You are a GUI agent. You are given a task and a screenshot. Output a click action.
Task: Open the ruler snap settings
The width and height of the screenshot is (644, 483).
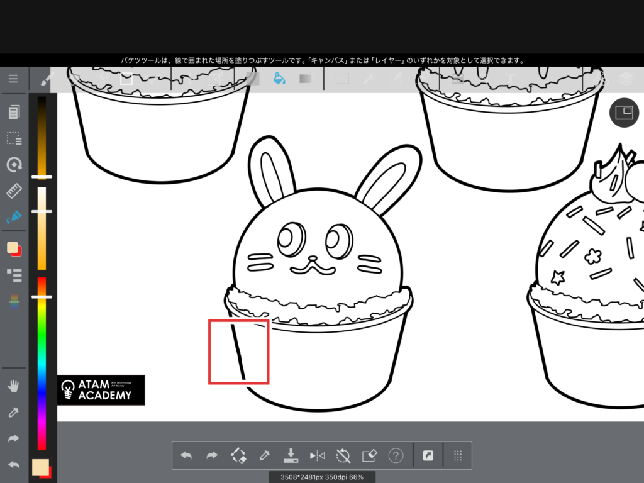click(14, 191)
